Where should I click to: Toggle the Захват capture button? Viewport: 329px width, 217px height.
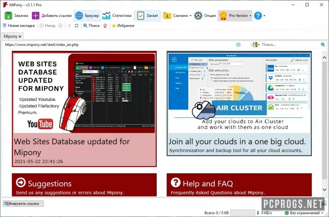(x=147, y=16)
